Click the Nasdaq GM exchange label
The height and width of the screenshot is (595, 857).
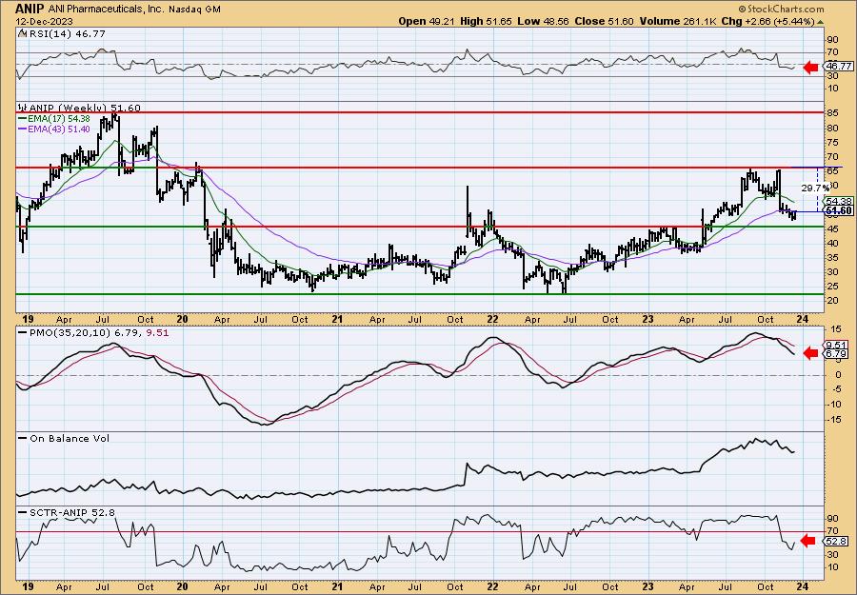pos(194,10)
